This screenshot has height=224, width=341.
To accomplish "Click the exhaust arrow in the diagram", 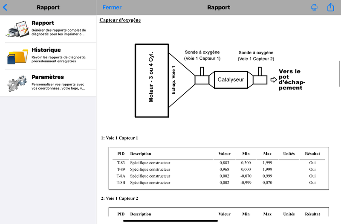I will point(274,80).
